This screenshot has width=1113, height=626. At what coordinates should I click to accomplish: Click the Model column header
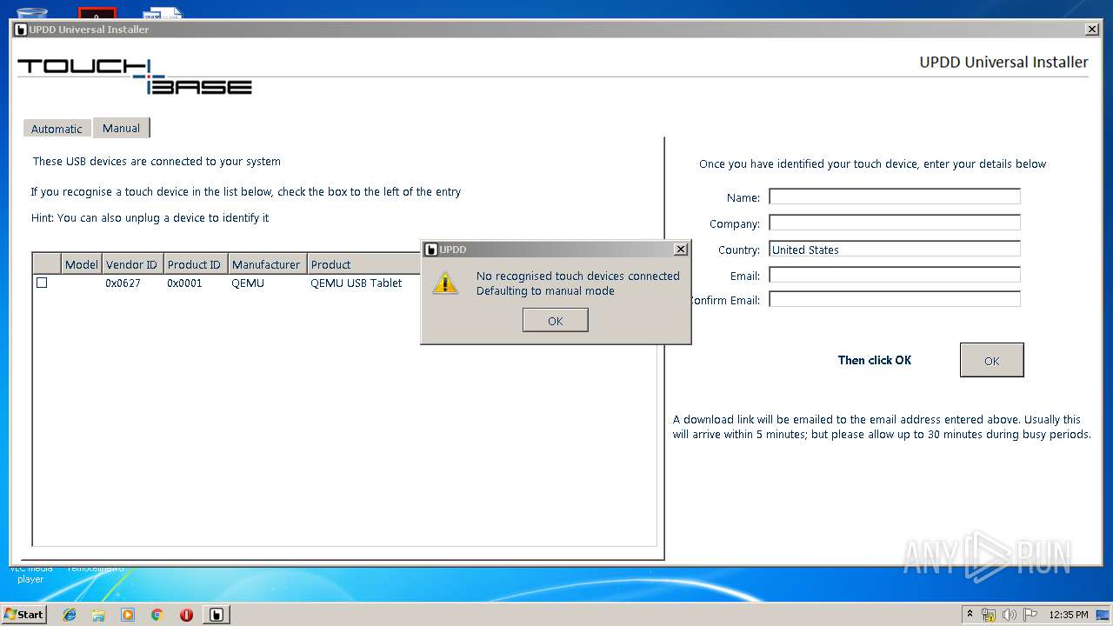[82, 264]
